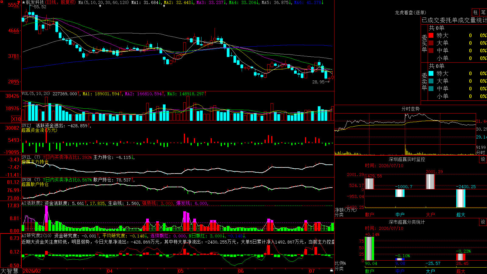Open settings 设 for 深圳超赢实时监控
The width and height of the screenshot is (487, 274).
[483, 159]
